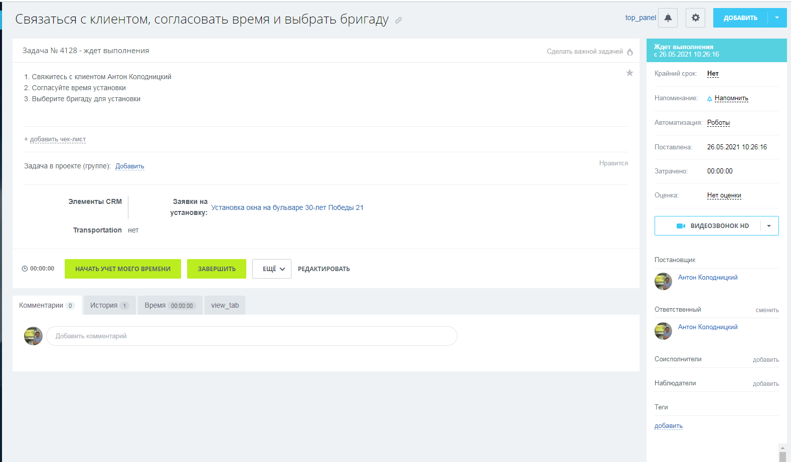Click the copy link icon beside title
791x462 pixels.
click(x=398, y=21)
